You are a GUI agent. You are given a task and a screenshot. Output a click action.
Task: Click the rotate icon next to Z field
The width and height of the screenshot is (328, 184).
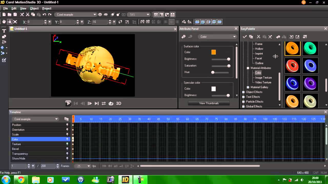120,22
